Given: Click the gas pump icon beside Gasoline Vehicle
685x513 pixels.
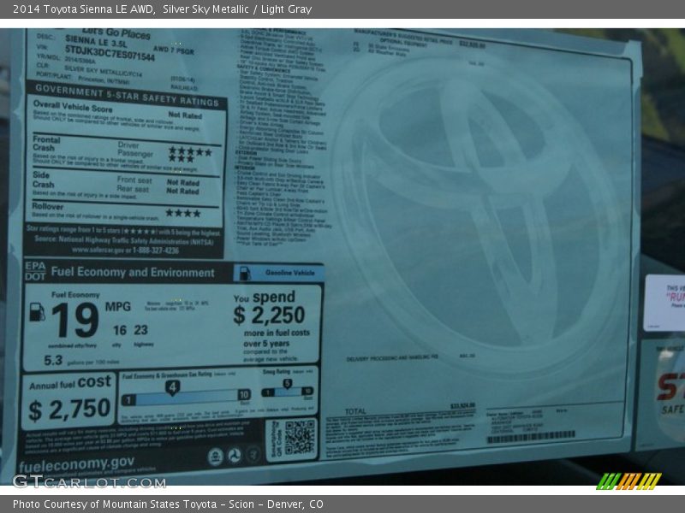Looking at the screenshot, I should [245, 274].
